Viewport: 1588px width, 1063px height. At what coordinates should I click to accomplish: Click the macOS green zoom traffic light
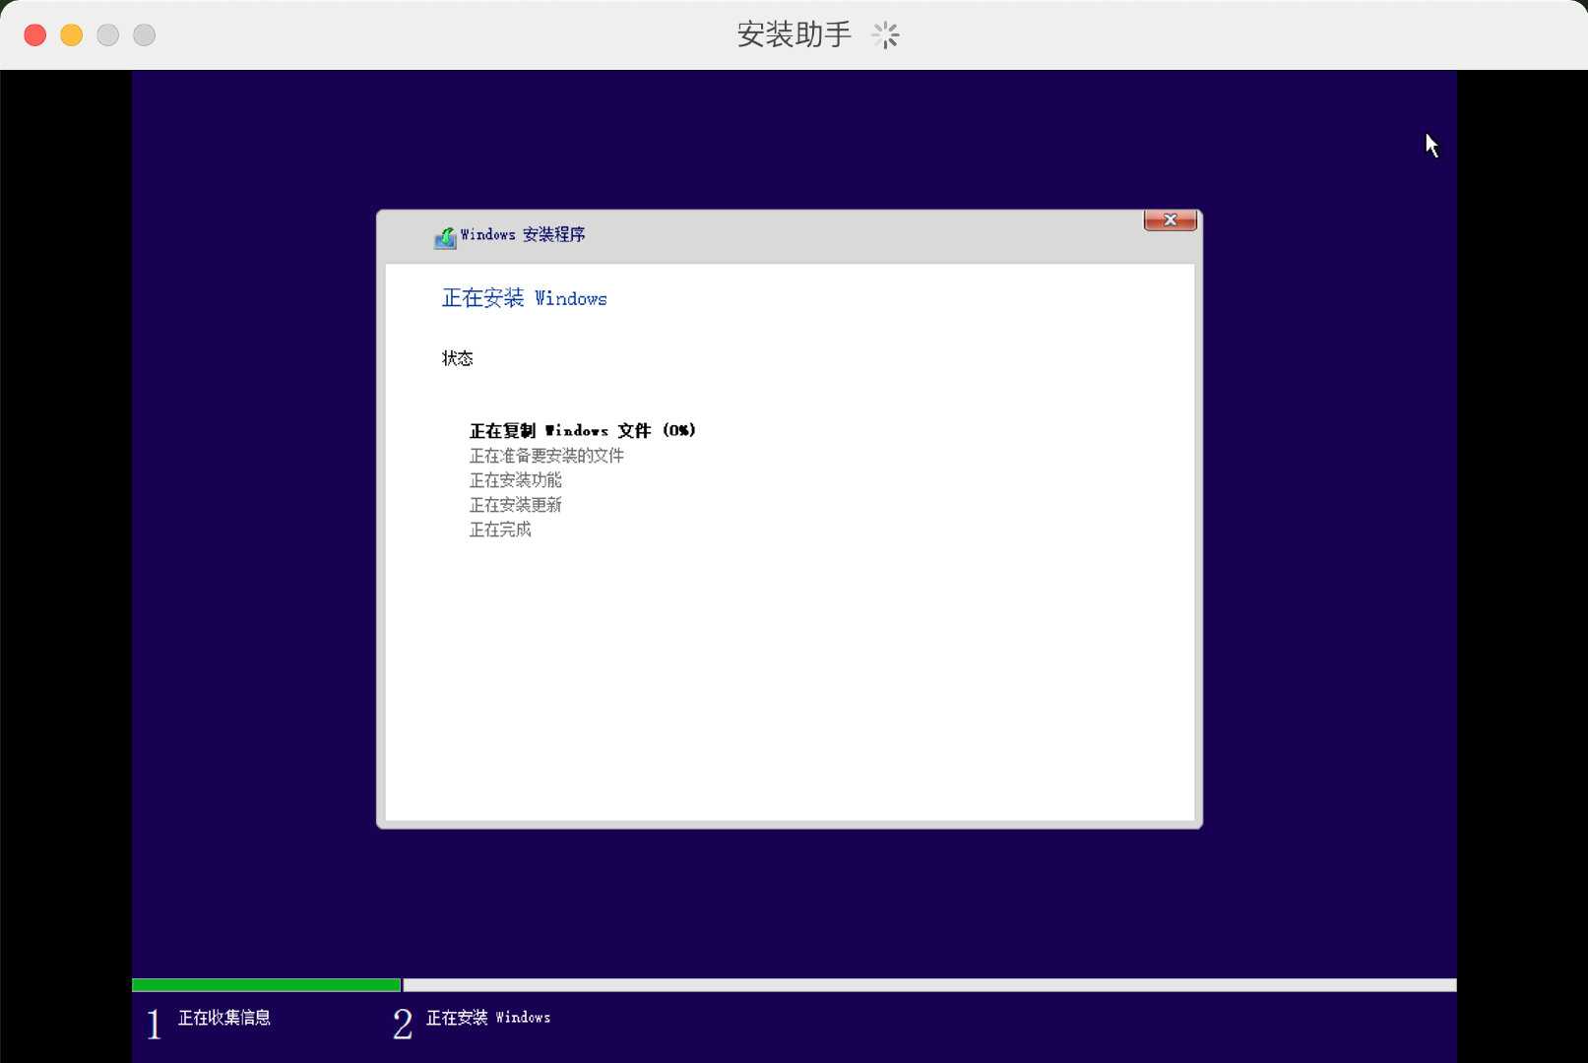tap(107, 33)
